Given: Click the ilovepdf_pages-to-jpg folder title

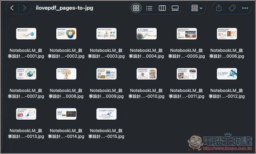Looking at the screenshot, I should [65, 8].
